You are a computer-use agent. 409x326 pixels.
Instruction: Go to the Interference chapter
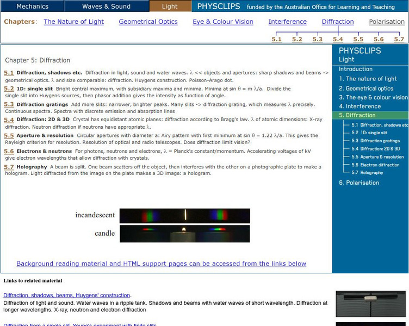(x=288, y=22)
